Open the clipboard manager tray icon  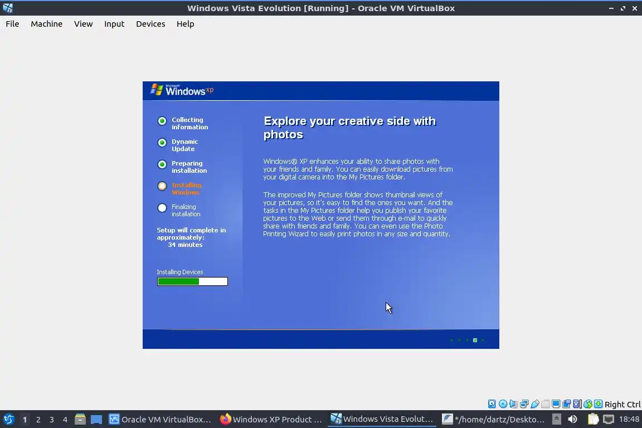[x=593, y=420]
